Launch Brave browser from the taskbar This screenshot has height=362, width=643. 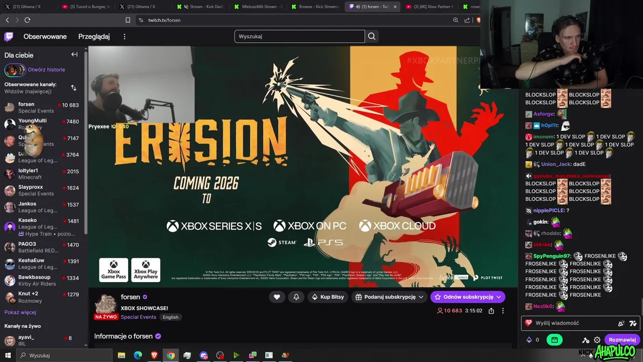154,355
